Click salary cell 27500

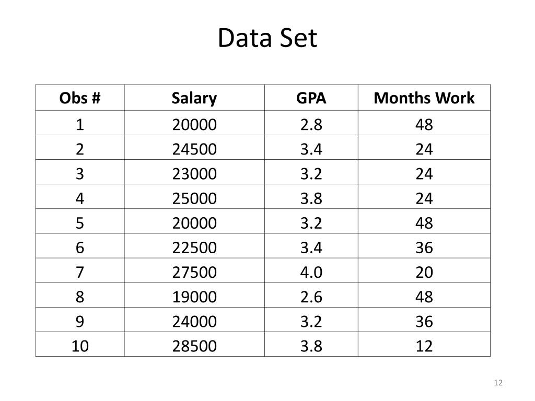click(x=194, y=273)
